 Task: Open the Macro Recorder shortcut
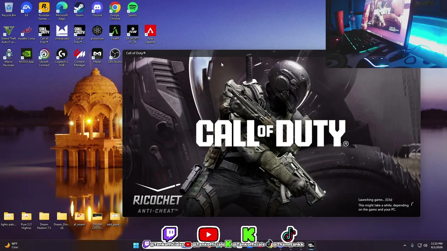click(x=9, y=58)
